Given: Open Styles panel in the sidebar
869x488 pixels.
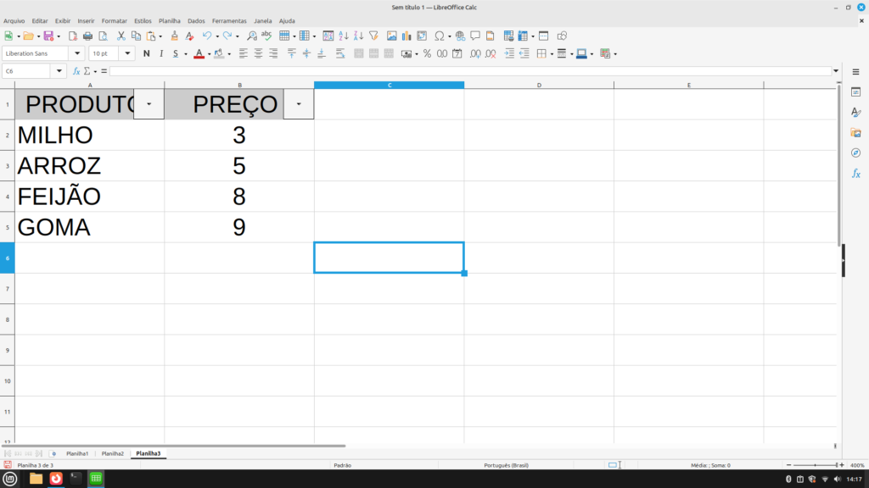Looking at the screenshot, I should 855,113.
